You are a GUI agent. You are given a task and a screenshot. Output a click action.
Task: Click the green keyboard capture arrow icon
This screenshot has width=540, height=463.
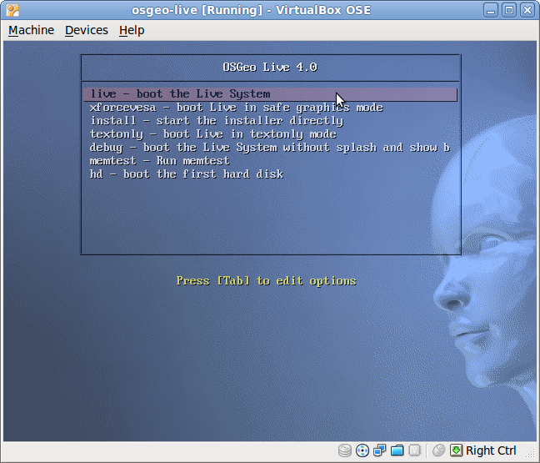[456, 450]
